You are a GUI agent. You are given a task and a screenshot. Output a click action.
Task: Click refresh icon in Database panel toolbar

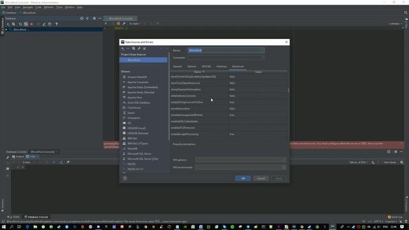click(x=20, y=24)
